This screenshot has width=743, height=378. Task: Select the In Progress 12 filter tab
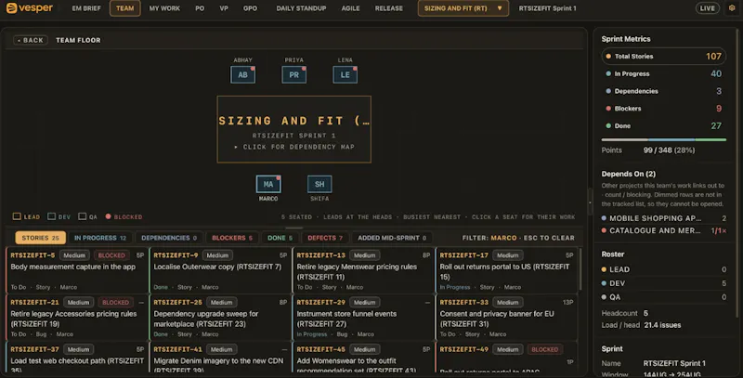pos(100,238)
